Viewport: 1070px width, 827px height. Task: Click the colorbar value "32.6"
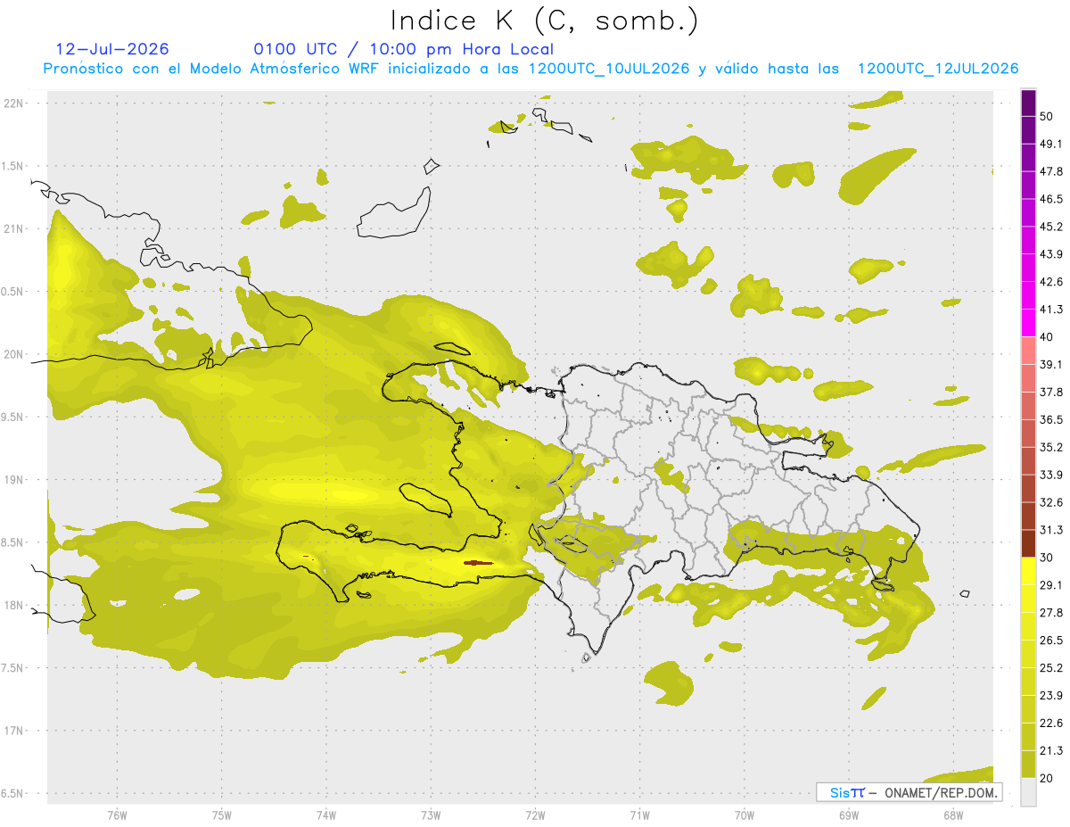point(1051,502)
